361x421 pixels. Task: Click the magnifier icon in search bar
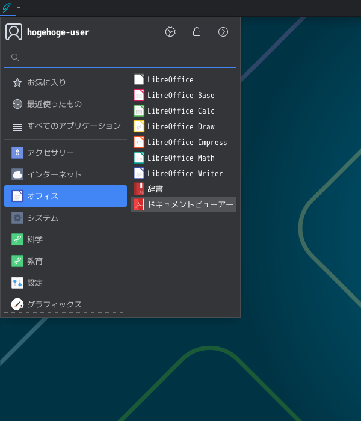15,57
